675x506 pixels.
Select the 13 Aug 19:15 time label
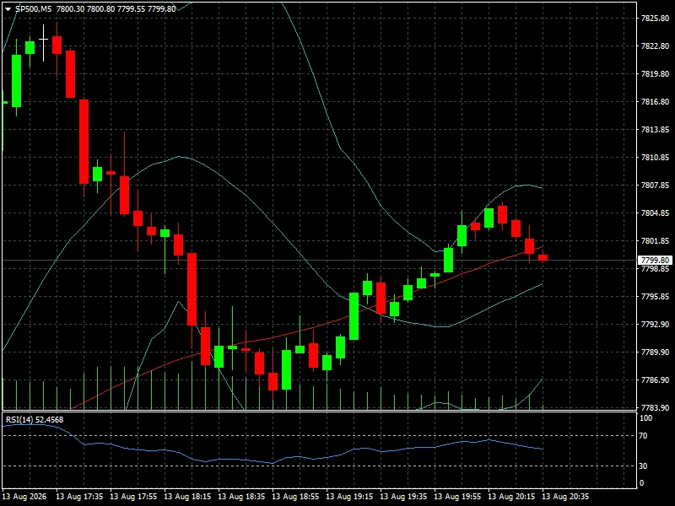click(x=349, y=496)
